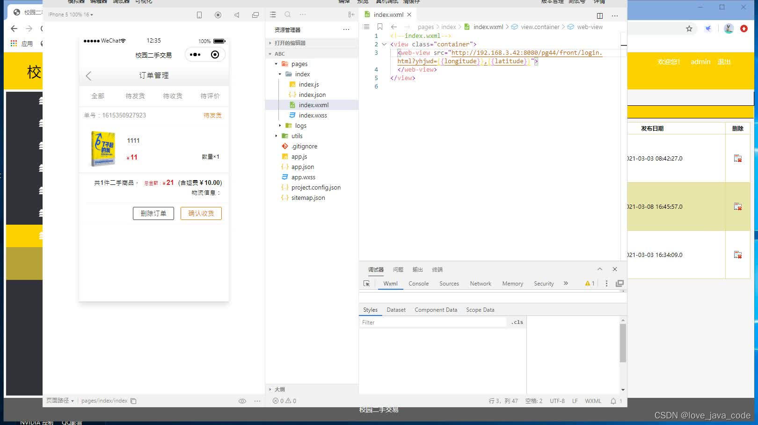Select the 待发货 order tab
Image resolution: width=758 pixels, height=425 pixels.
(135, 96)
